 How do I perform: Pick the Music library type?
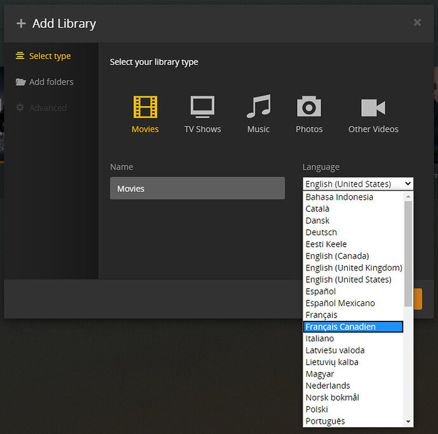[258, 114]
